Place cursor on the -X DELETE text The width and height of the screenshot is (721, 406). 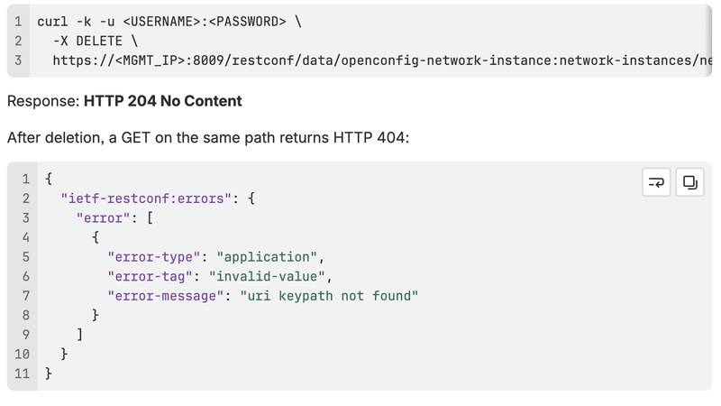tap(96, 41)
